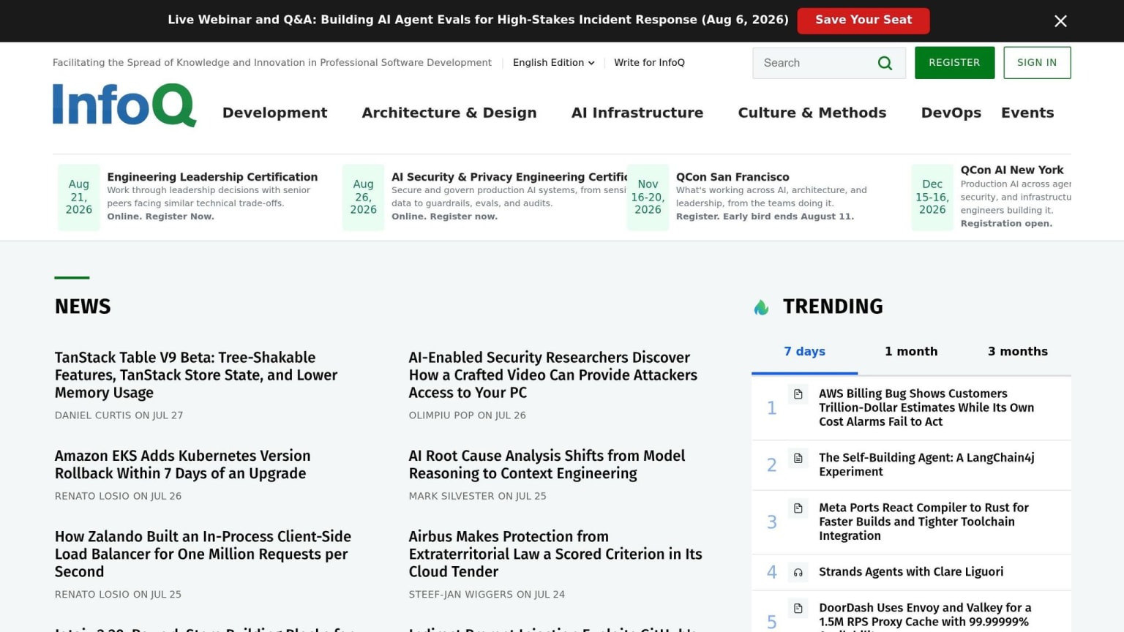1124x632 pixels.
Task: Open the InfoQ logo homepage link
Action: [124, 105]
